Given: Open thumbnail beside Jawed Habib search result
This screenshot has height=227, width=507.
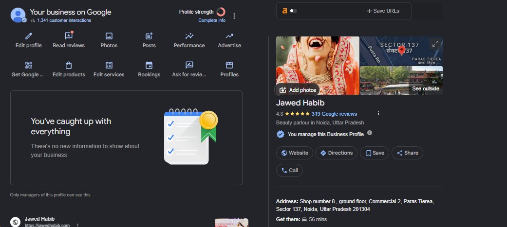Looking at the screenshot, I should click(x=231, y=223).
